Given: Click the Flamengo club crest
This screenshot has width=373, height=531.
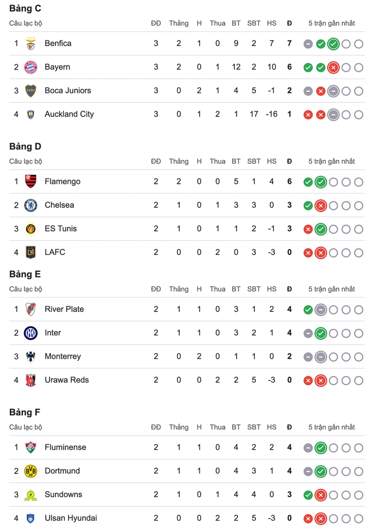Looking at the screenshot, I should coord(31,182).
